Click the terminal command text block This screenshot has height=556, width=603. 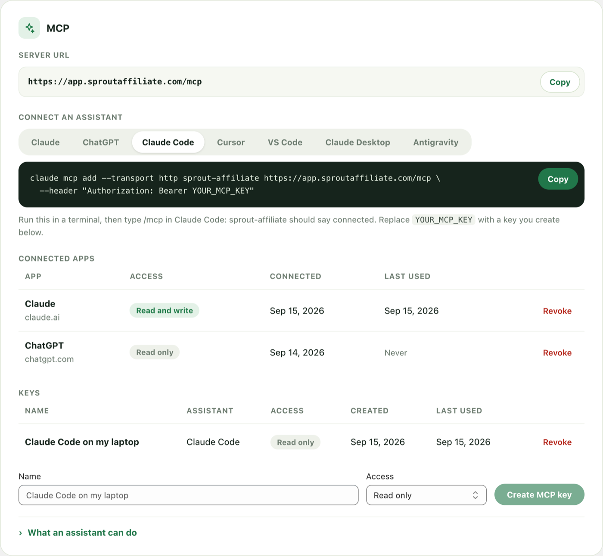coord(235,185)
